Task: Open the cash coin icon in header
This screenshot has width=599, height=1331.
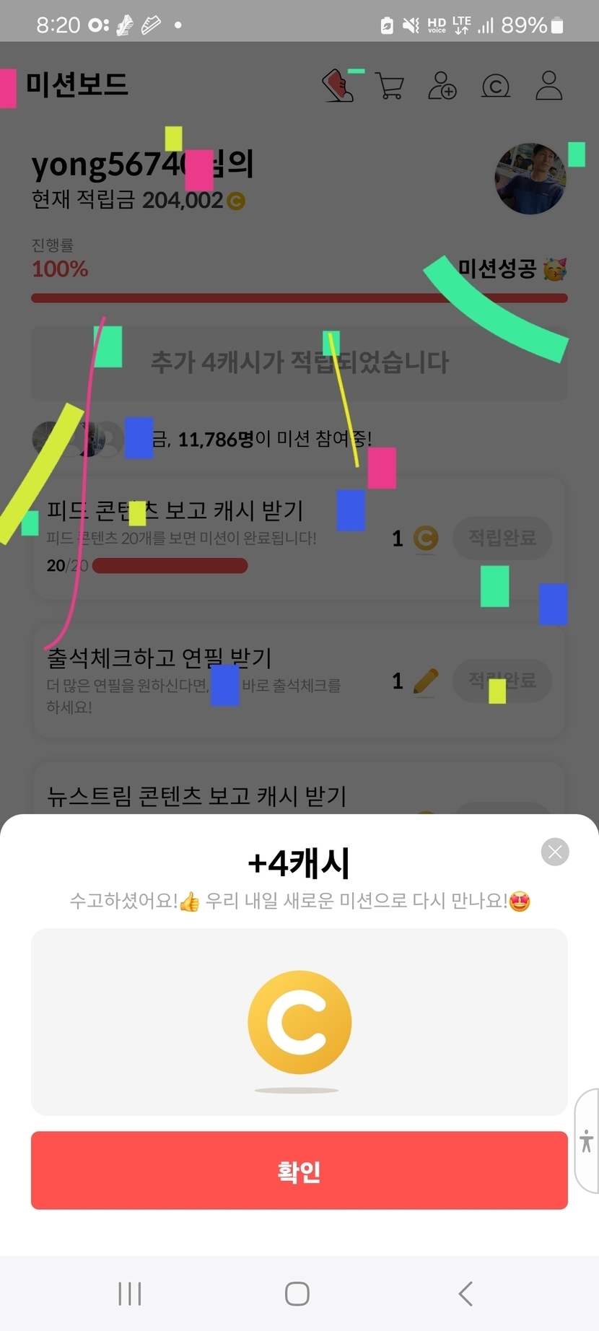Action: point(496,87)
